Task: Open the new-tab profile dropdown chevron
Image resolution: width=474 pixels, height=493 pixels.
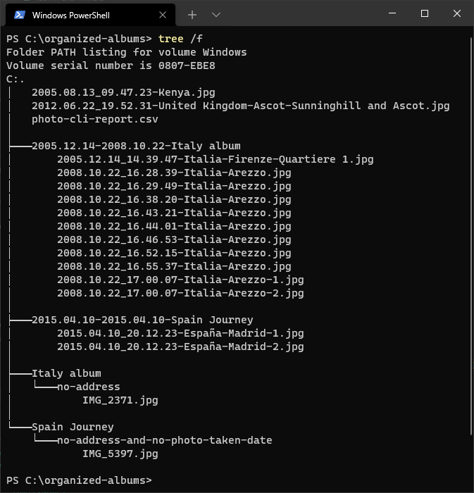Action: (216, 15)
